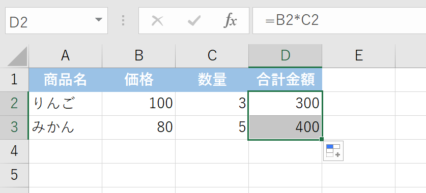Select row 1 header

tap(14, 80)
